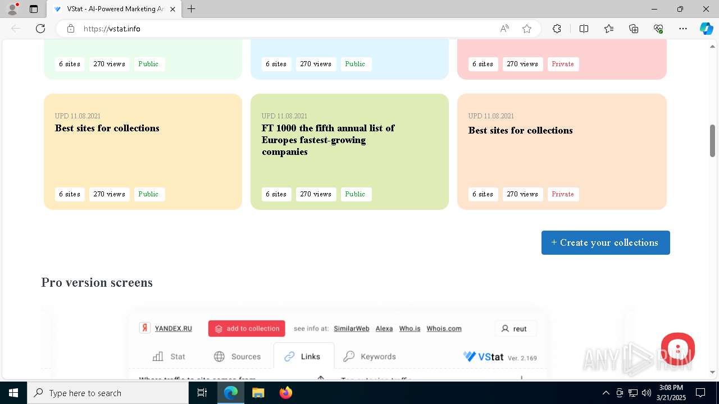Click the volume speaker icon
The height and width of the screenshot is (404, 719).
646,393
